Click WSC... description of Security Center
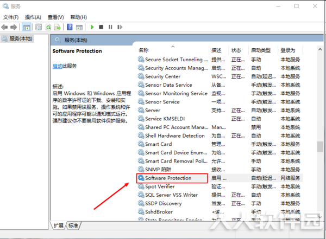The width and height of the screenshot is (326, 239). click(219, 76)
